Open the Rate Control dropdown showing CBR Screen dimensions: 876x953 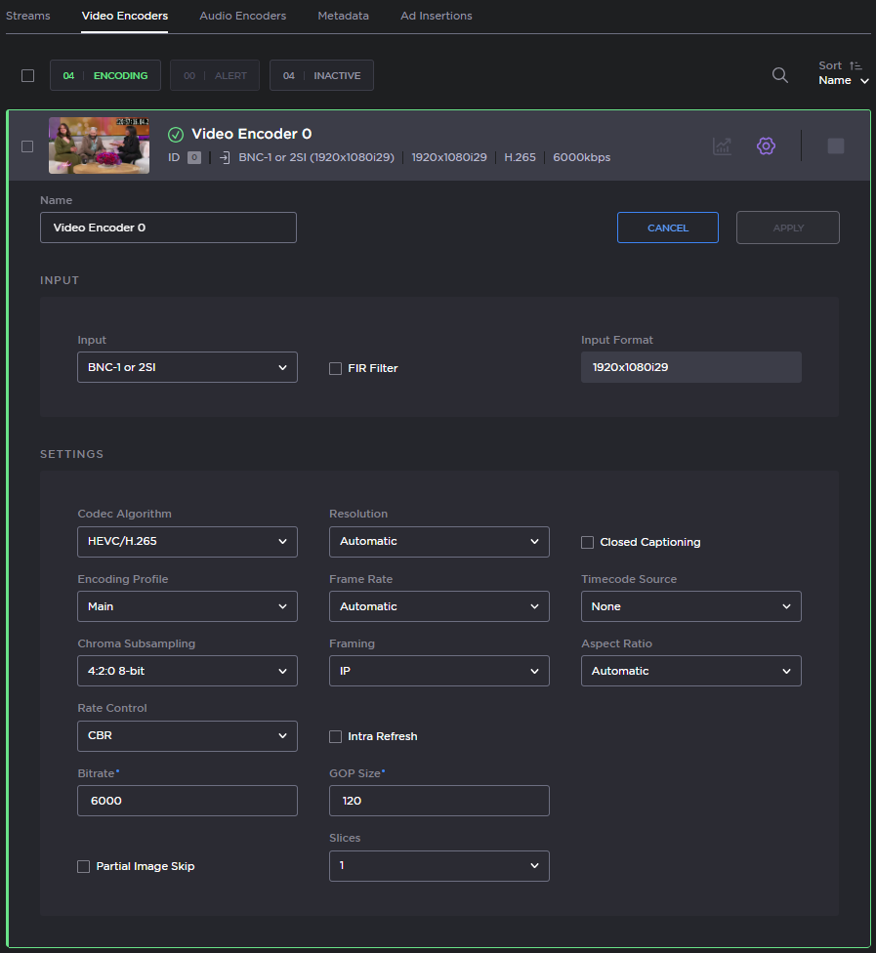[187, 736]
